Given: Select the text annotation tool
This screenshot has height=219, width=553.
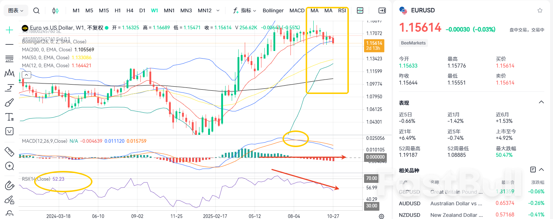Looking at the screenshot, I should [9, 116].
